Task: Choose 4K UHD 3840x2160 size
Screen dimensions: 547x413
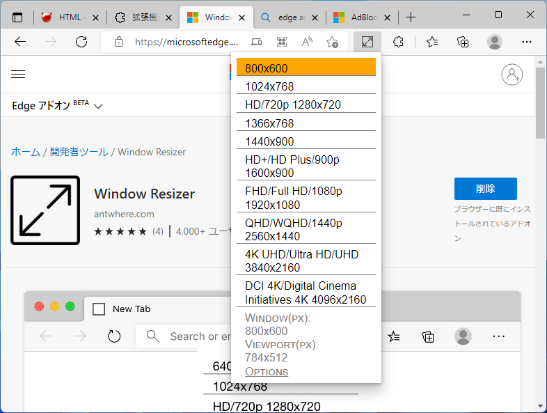Action: tap(306, 260)
